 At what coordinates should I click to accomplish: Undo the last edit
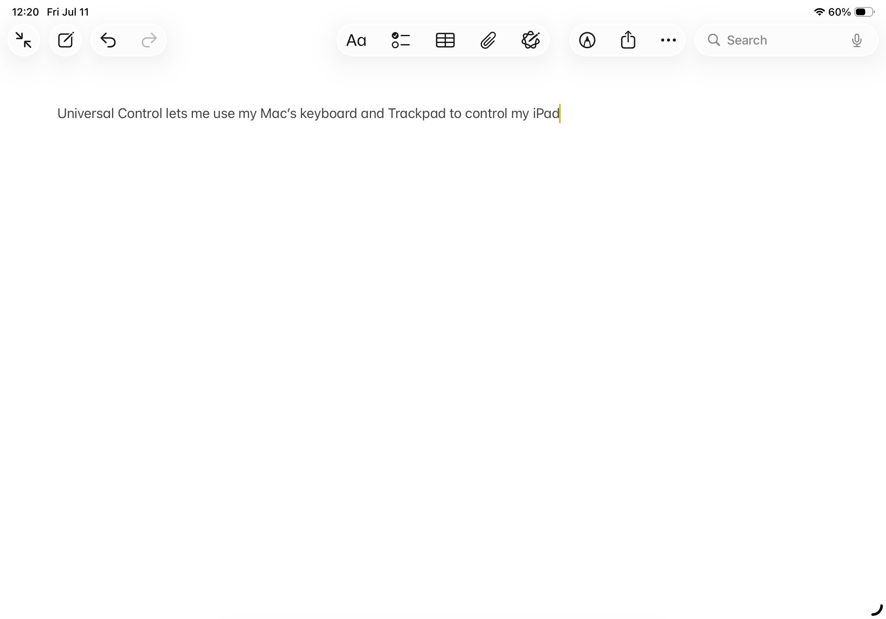(108, 40)
